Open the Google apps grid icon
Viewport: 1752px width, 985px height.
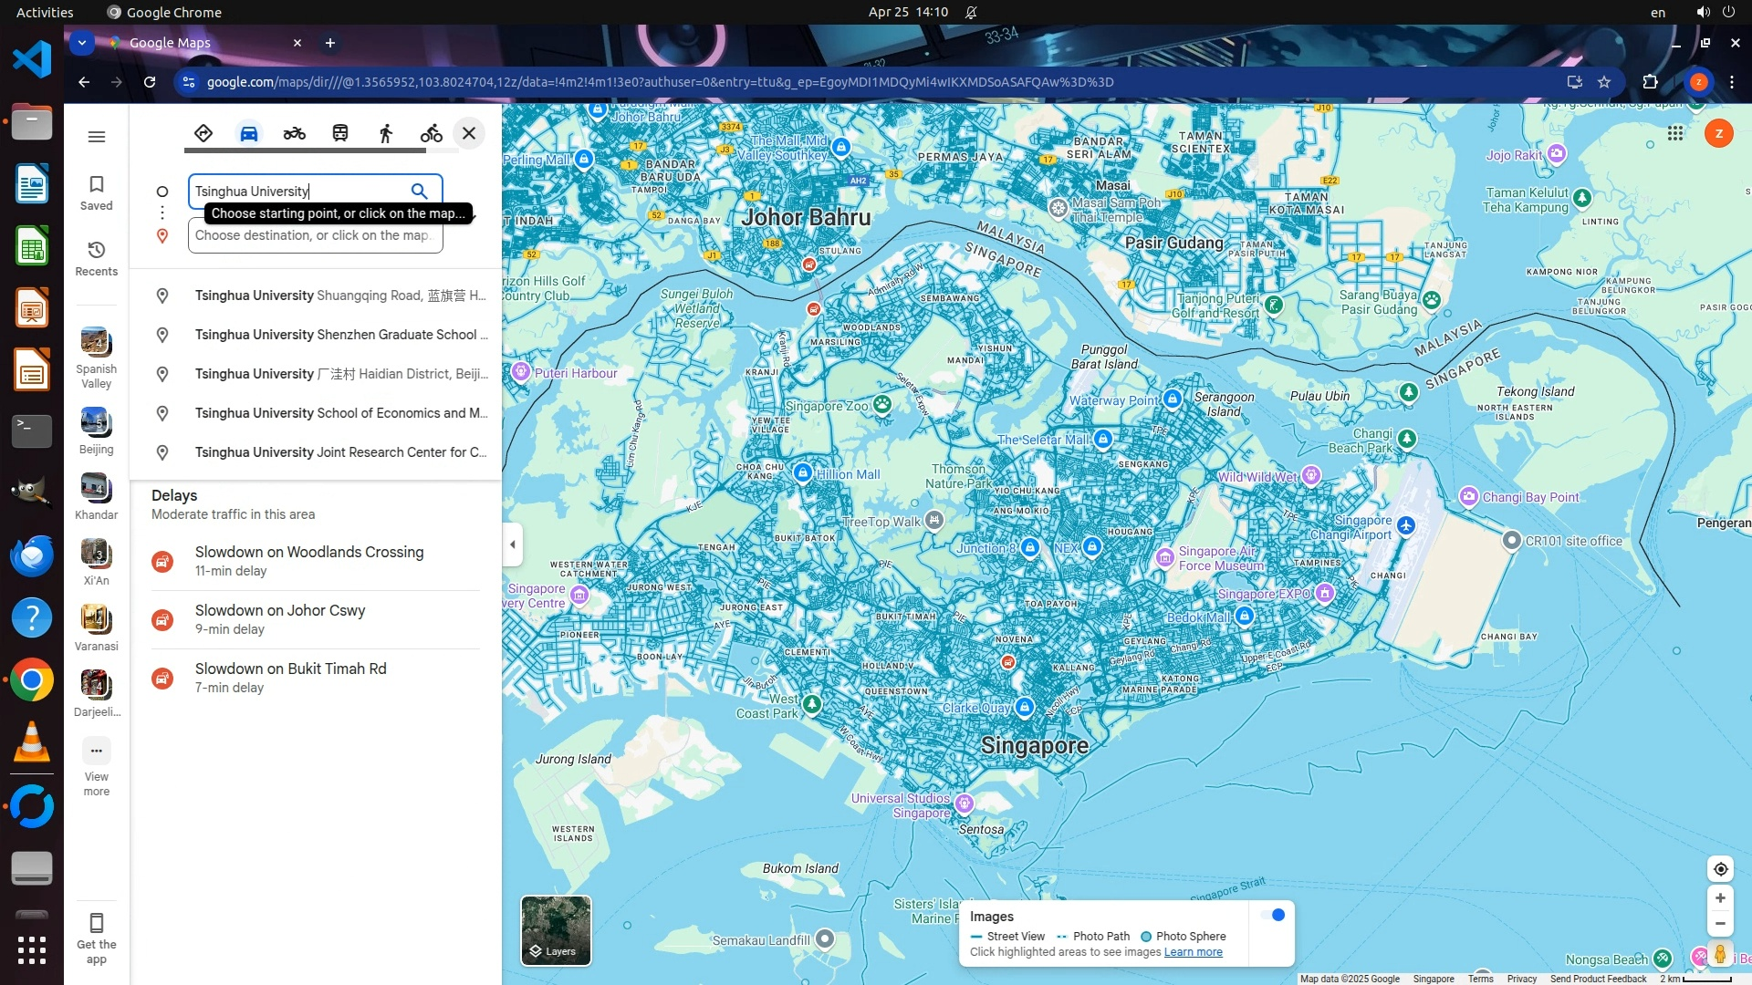(1675, 134)
